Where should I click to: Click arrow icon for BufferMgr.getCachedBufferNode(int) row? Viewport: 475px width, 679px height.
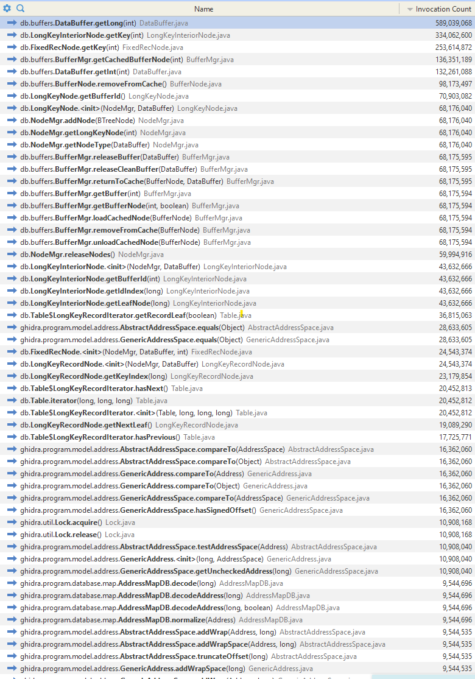(x=12, y=59)
